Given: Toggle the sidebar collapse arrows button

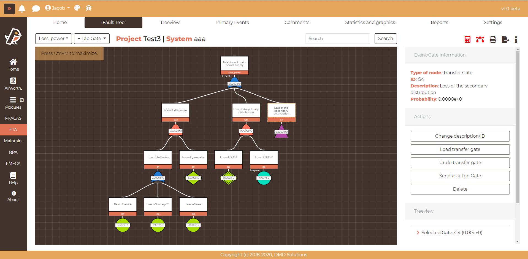Looking at the screenshot, I should click(9, 9).
